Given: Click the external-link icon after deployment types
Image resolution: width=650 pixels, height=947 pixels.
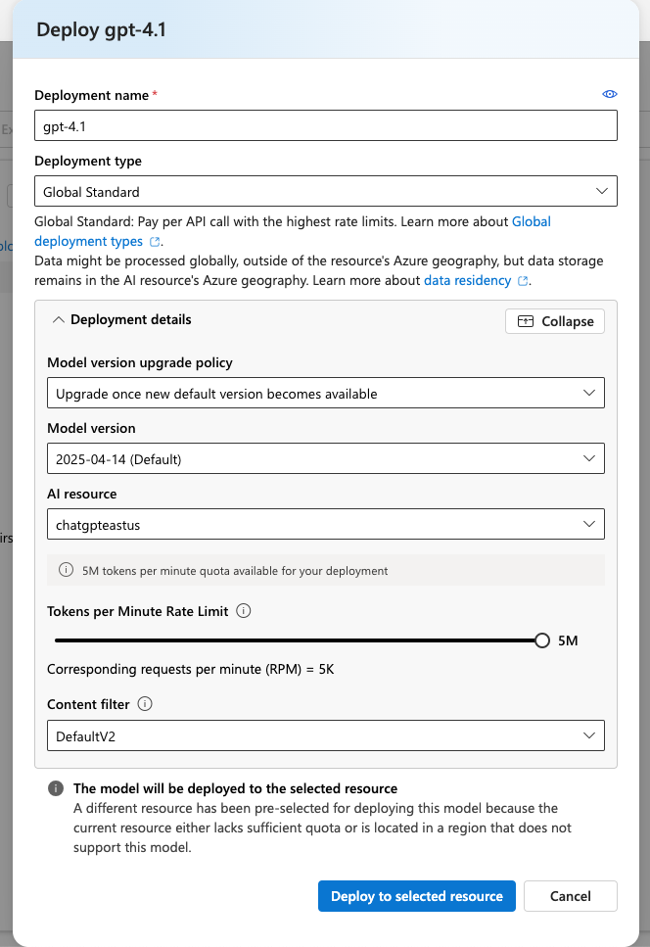Looking at the screenshot, I should coord(155,242).
